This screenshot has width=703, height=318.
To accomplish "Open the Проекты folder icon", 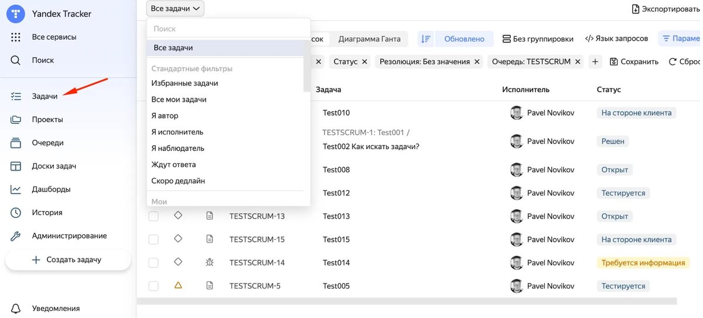I will [16, 119].
